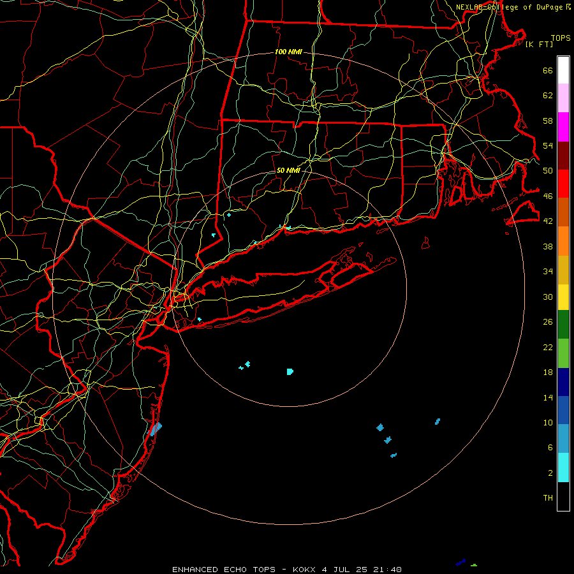Click the black TH swatch at the legend bottom

click(x=563, y=496)
